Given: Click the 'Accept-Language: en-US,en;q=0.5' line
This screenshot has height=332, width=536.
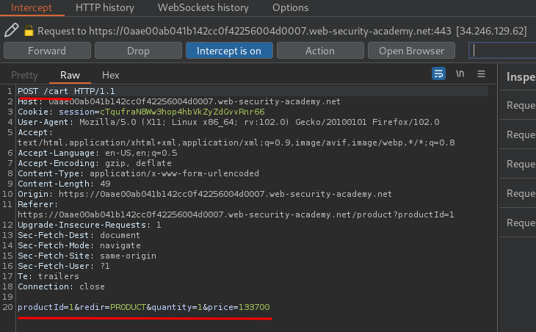Looking at the screenshot, I should coord(98,153).
